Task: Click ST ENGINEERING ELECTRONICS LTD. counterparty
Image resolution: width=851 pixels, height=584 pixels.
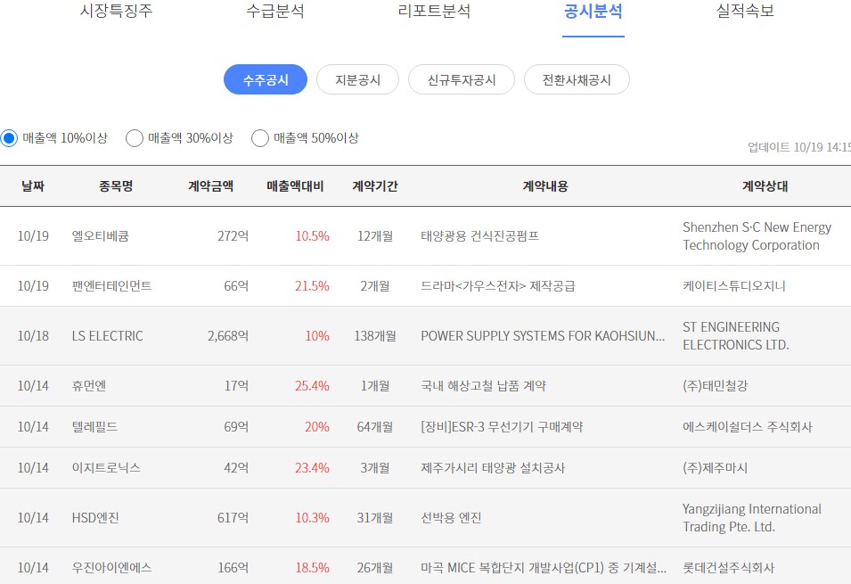Action: tap(736, 336)
